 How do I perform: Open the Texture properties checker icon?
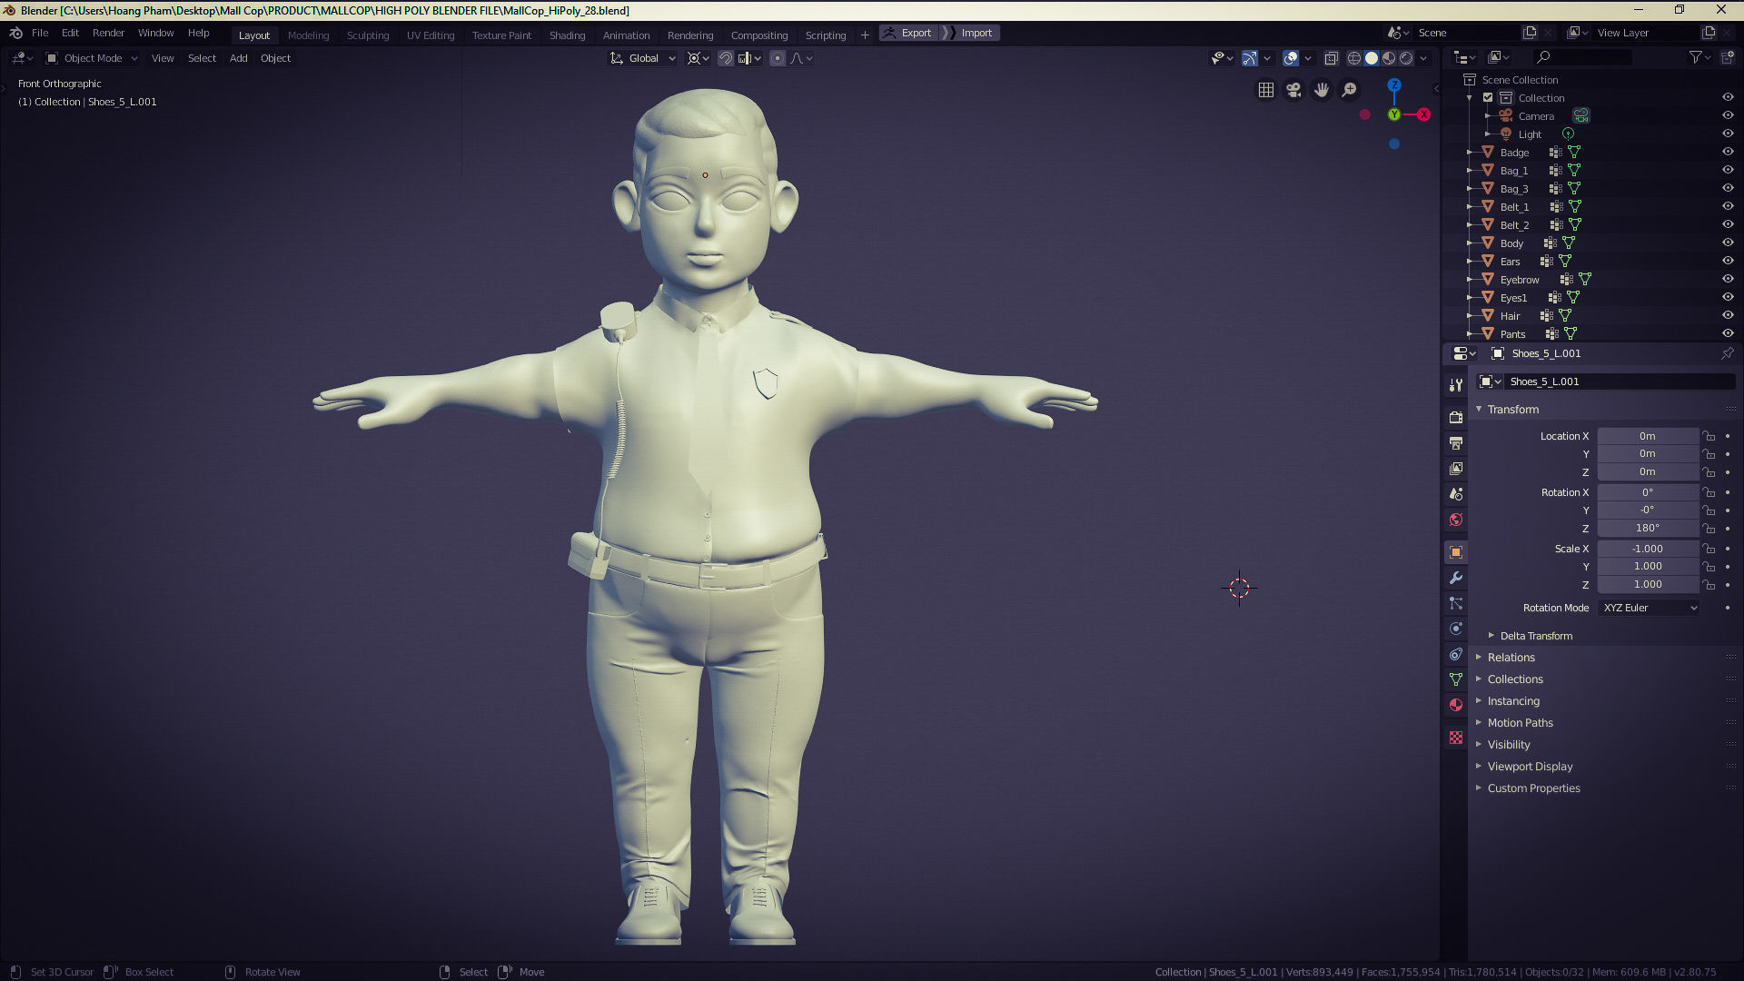click(1456, 738)
